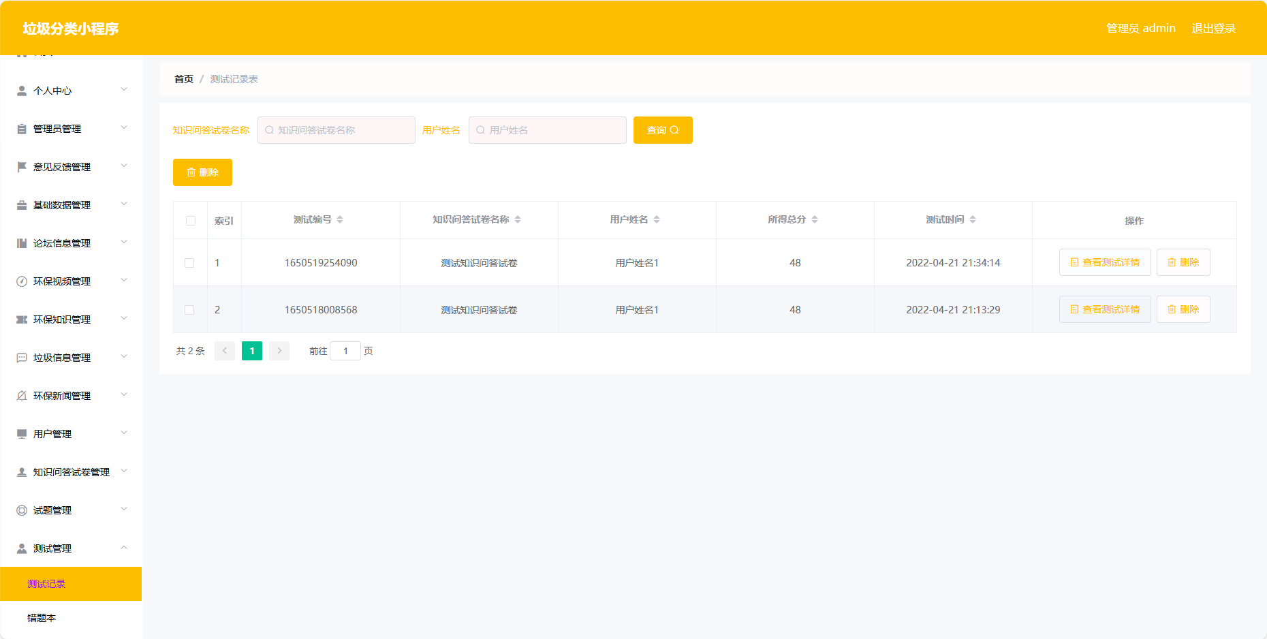Click the 垃圾信息管理 chat icon
This screenshot has height=639, width=1267.
(x=22, y=358)
